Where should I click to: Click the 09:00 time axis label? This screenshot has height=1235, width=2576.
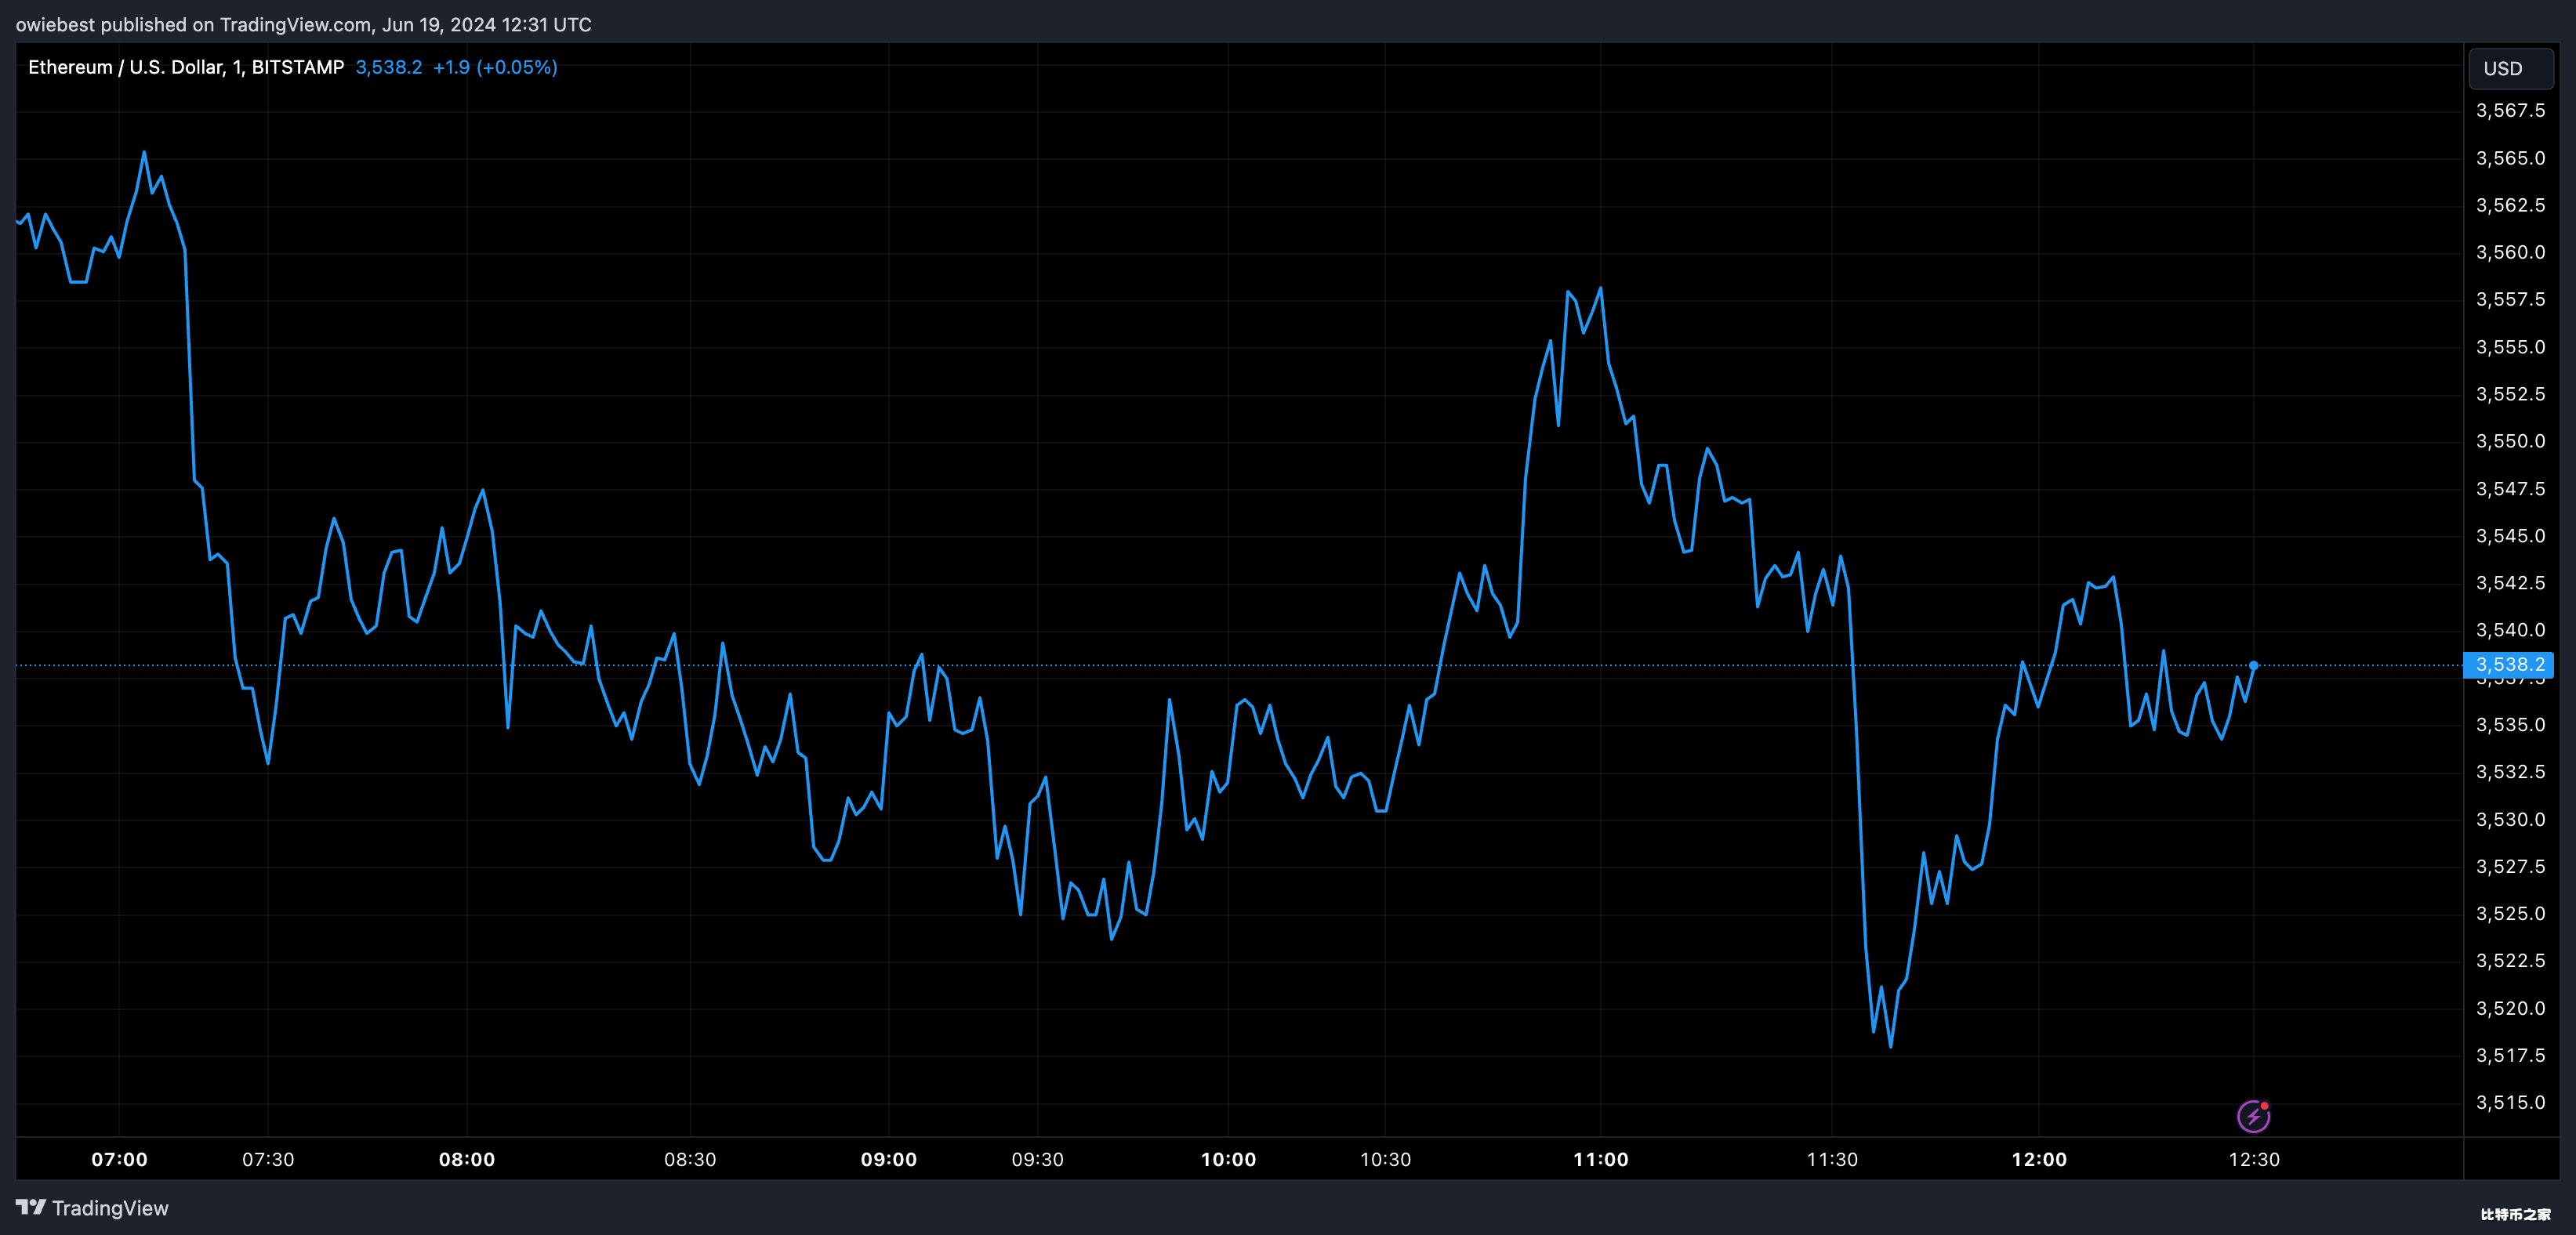coord(888,1159)
